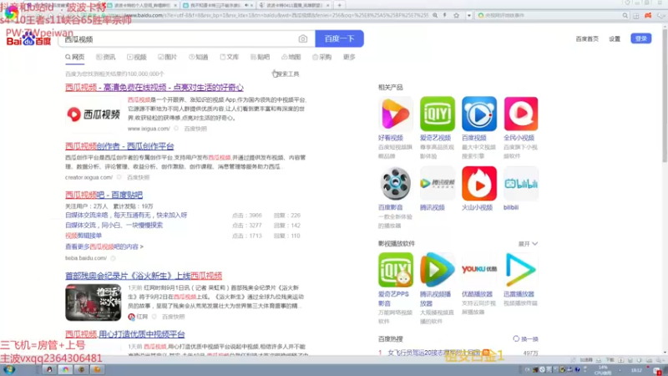Viewport: 668px width, 376px height.
Task: Open 自媒体交流来咯 tieba post
Action: point(126,216)
